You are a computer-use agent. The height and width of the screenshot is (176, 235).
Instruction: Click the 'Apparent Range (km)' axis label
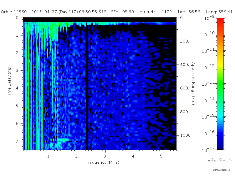[x=193, y=84]
